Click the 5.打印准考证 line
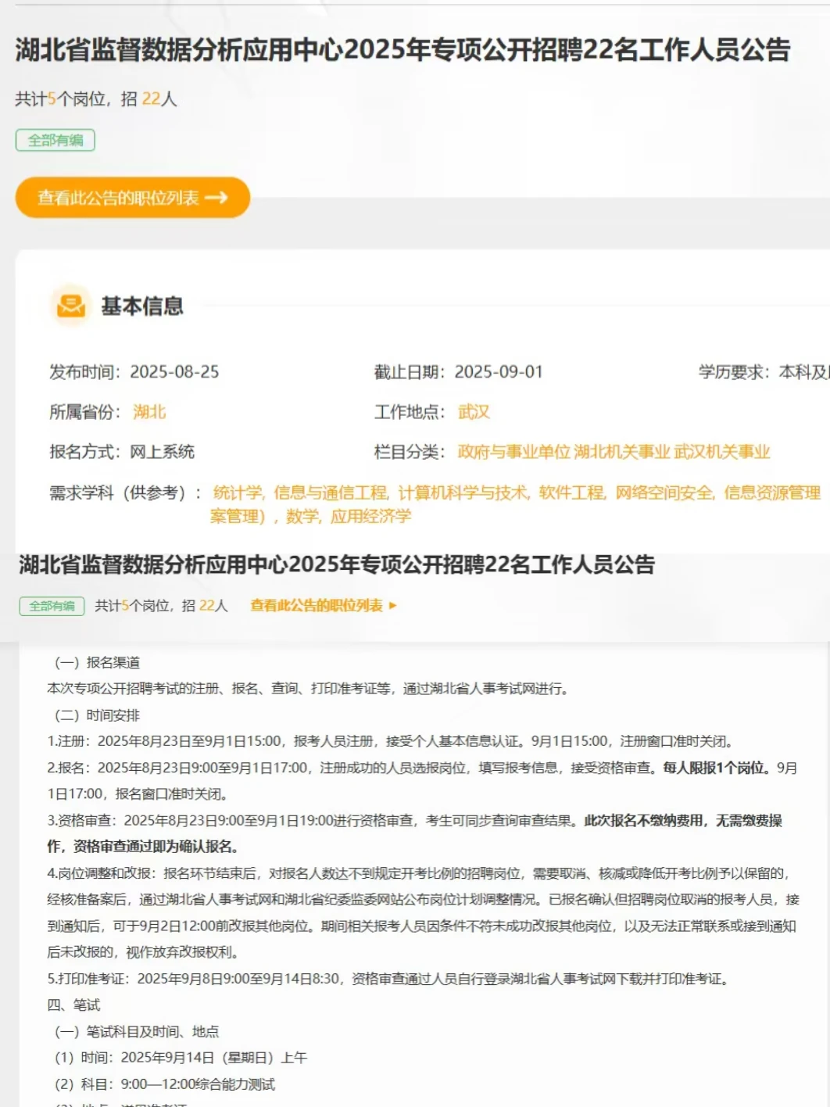Image resolution: width=830 pixels, height=1107 pixels. pos(391,978)
